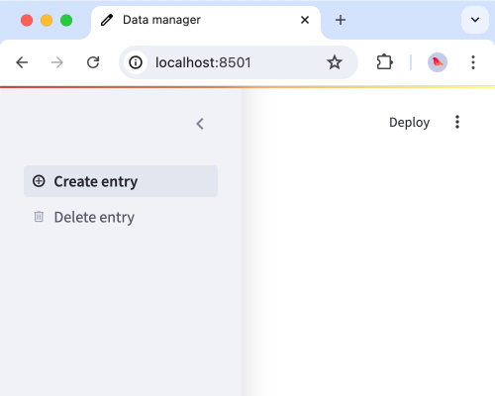Open the Chrome profile avatar

[438, 62]
